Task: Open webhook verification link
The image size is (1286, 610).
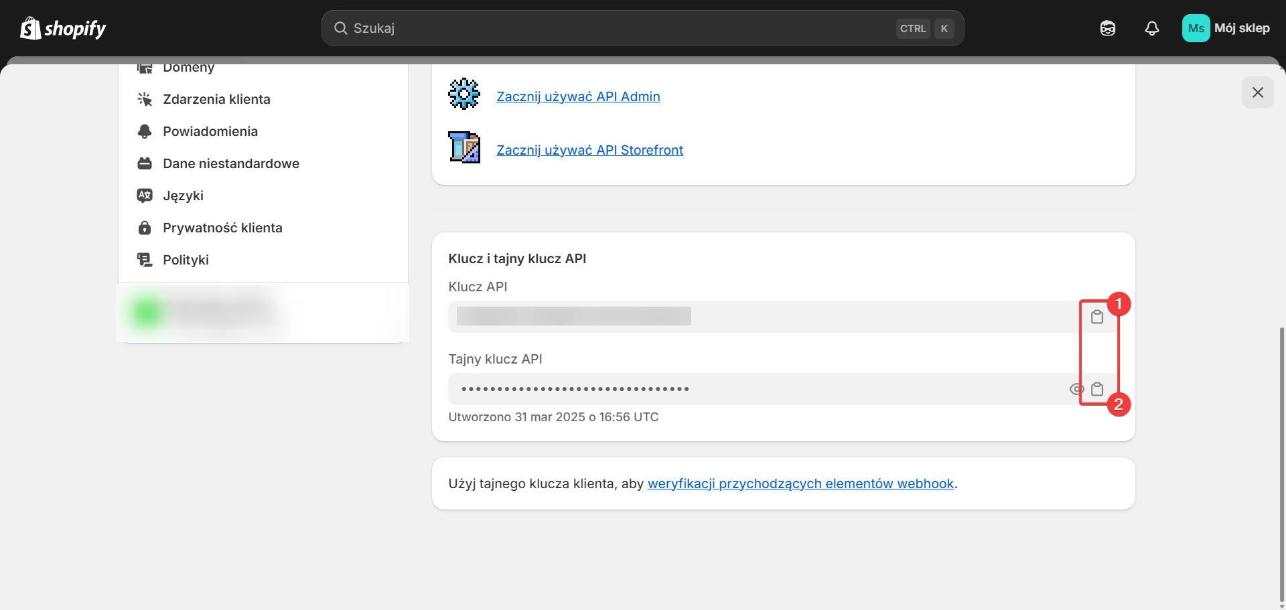Action: pos(800,483)
